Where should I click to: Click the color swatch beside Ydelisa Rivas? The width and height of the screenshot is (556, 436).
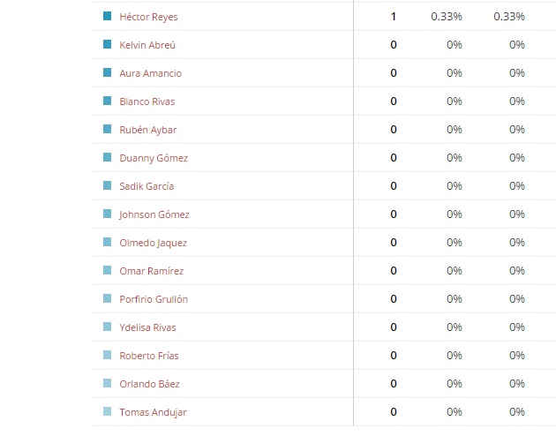click(x=107, y=327)
